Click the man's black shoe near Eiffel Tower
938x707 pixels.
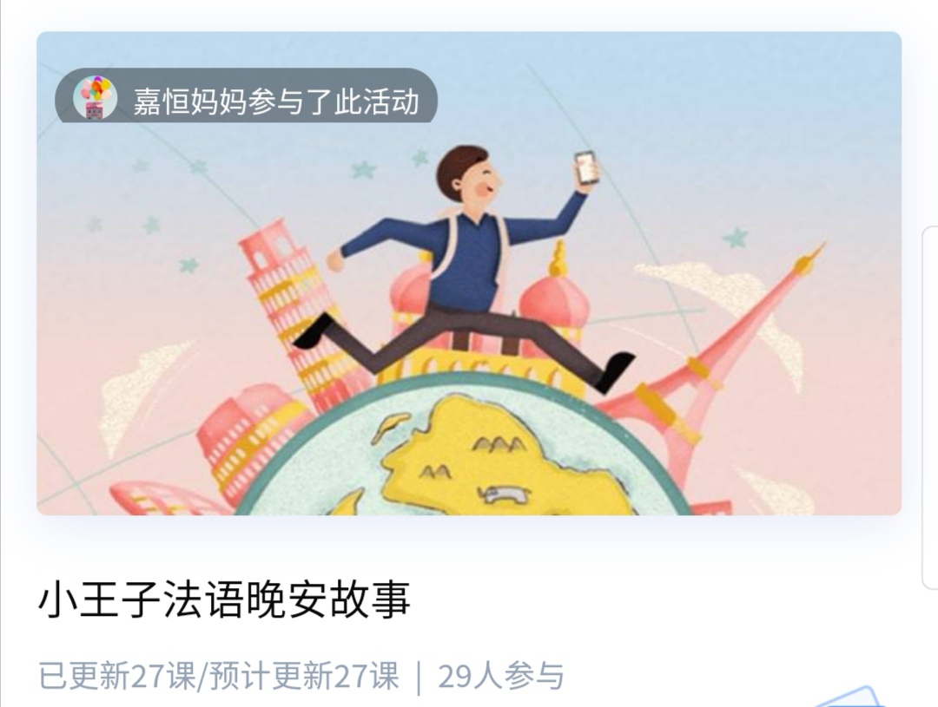[615, 371]
